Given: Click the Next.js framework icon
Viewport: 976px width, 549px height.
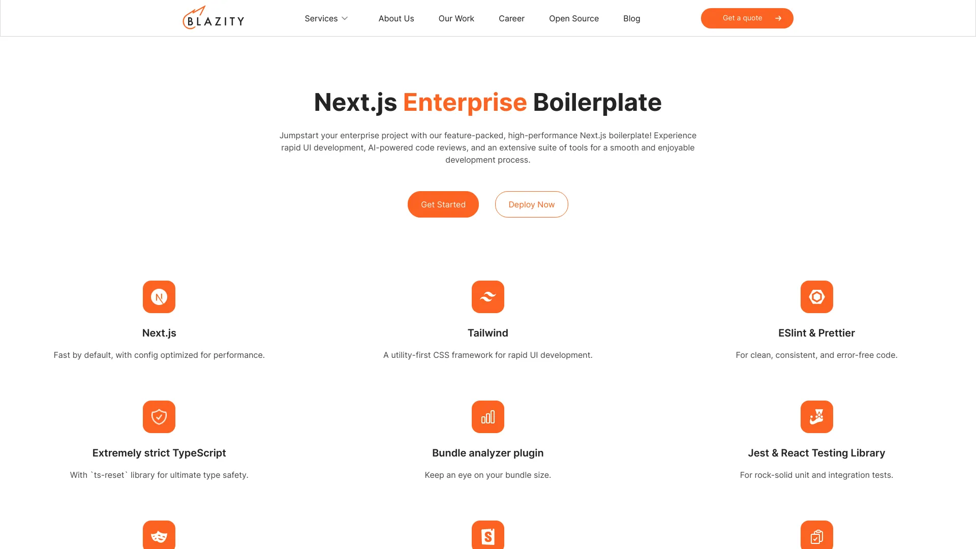Looking at the screenshot, I should [159, 296].
